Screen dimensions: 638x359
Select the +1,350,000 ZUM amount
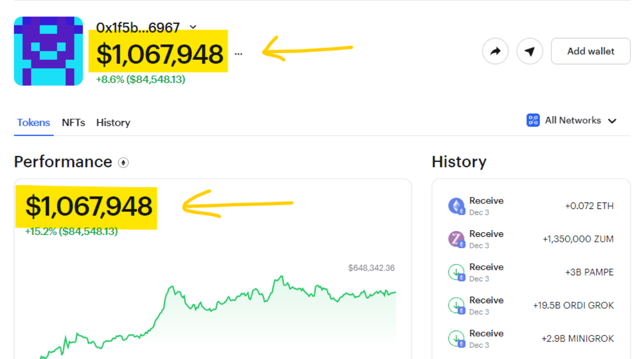578,239
